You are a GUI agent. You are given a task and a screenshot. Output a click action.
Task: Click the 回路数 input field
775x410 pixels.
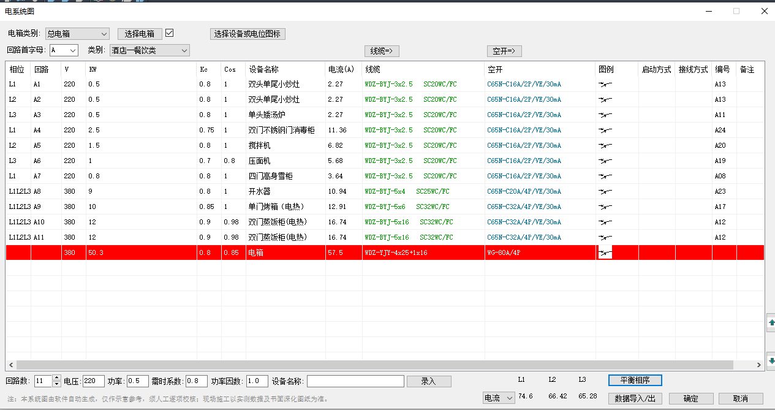click(43, 381)
